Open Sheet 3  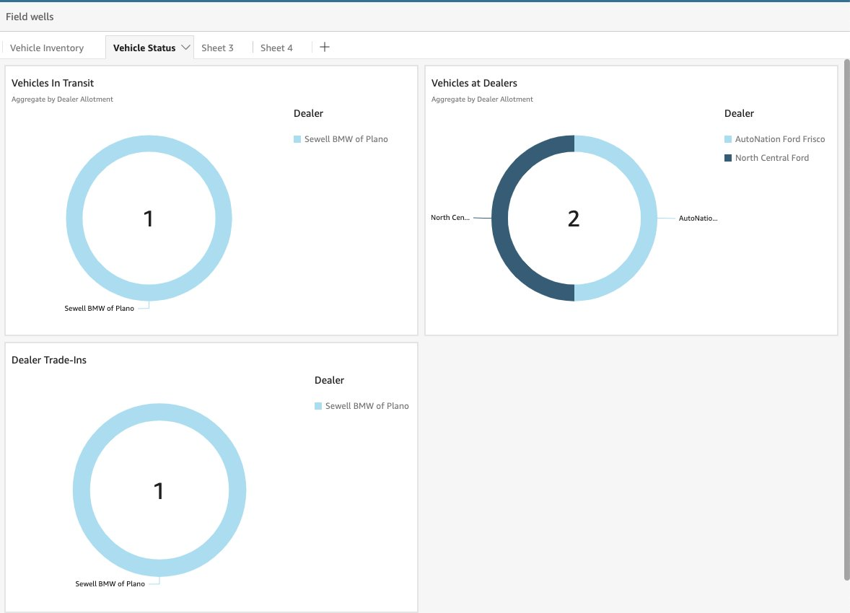216,48
